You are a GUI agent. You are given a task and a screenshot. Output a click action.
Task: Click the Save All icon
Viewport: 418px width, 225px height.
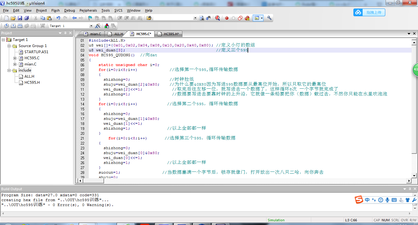coord(27,18)
